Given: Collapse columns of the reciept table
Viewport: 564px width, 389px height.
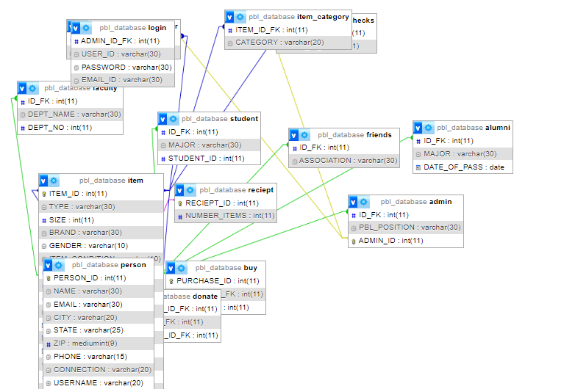Looking at the screenshot, I should [x=179, y=190].
